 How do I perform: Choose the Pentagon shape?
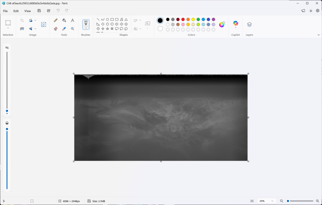[108, 24]
